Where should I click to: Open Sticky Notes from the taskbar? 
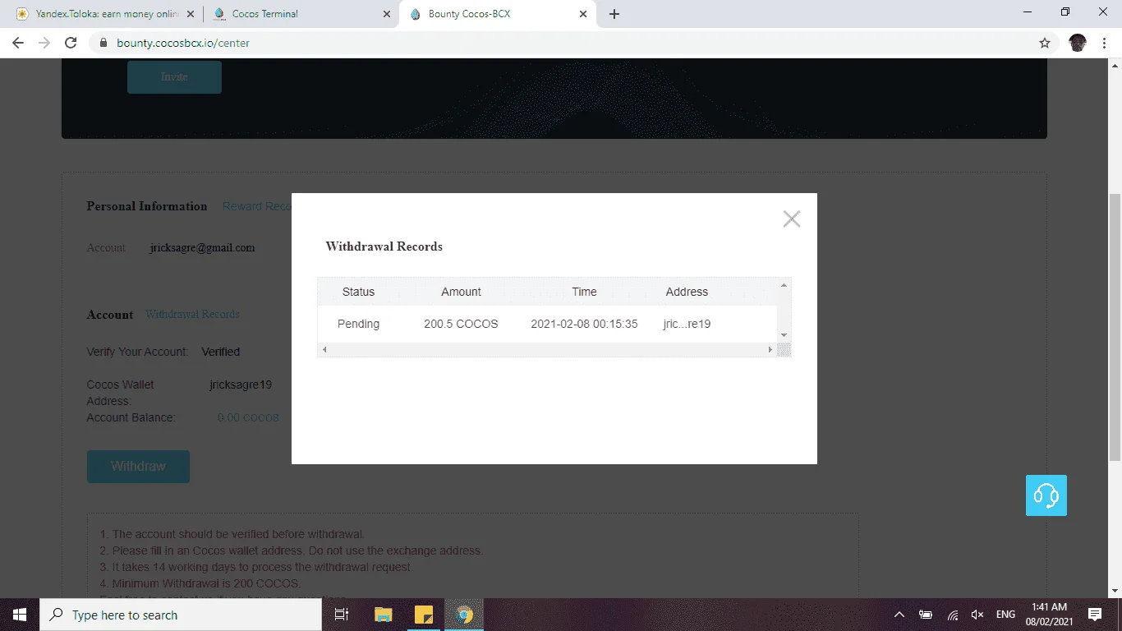pos(423,615)
